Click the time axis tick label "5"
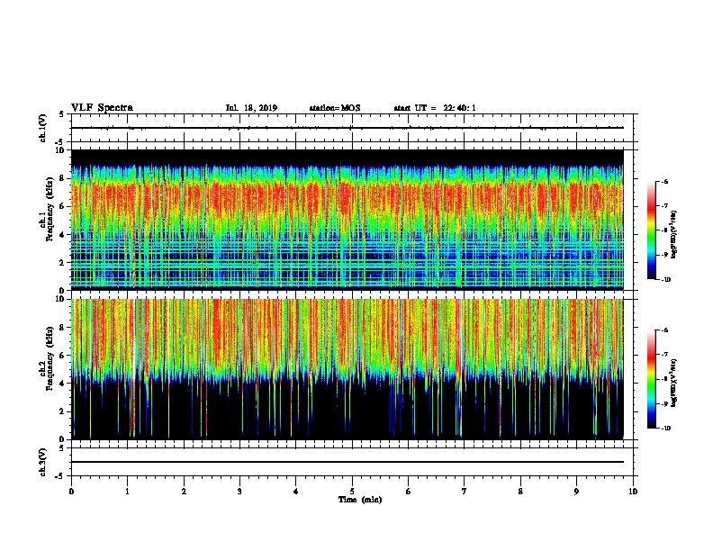This screenshot has height=551, width=713. coord(352,492)
